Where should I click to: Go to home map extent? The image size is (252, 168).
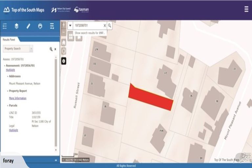64,43
